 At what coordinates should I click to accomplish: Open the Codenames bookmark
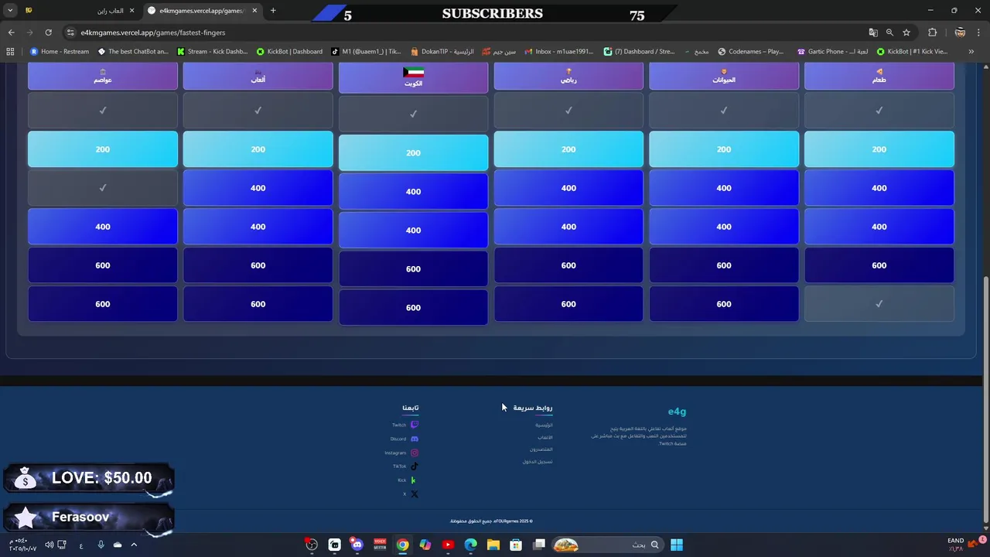750,52
